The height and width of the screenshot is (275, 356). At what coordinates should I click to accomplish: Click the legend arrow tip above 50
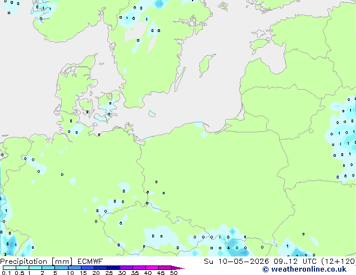178,268
